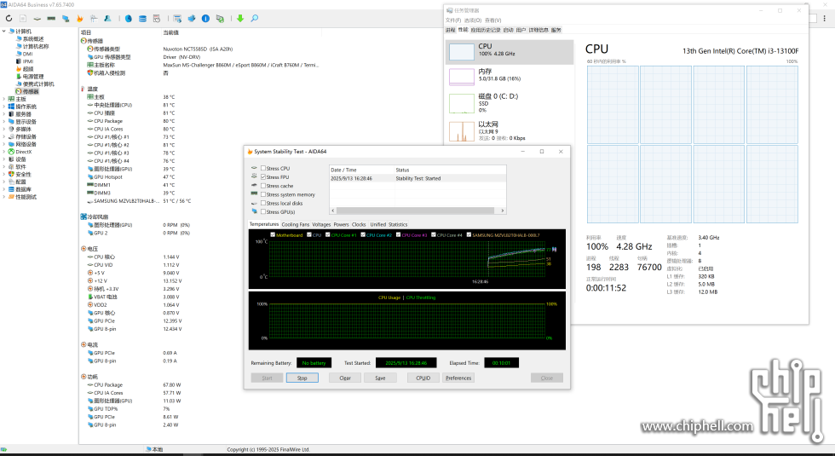Expand the 服务器 tree node
Screen dimensions: 835x456
click(x=4, y=114)
